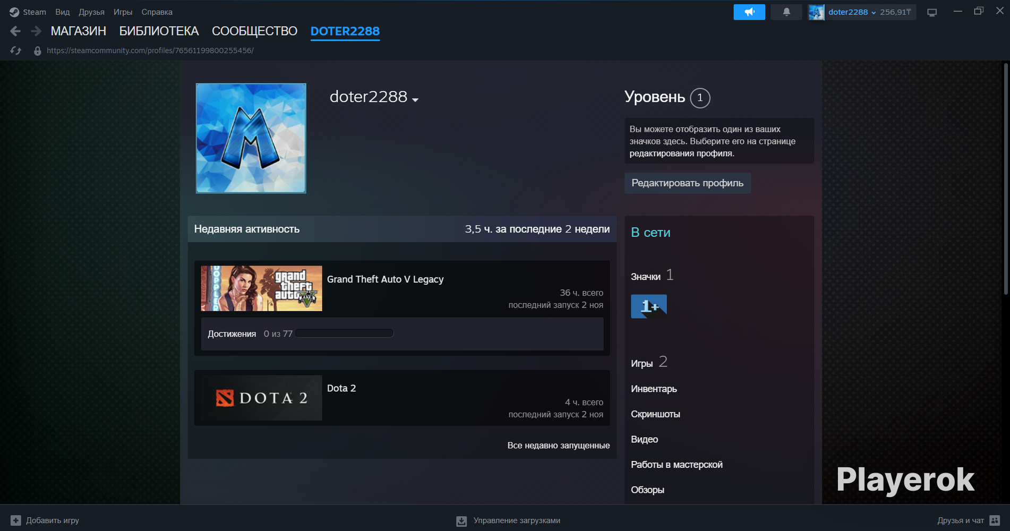The width and height of the screenshot is (1010, 531).
Task: Click the small account avatar in header
Action: tap(816, 12)
